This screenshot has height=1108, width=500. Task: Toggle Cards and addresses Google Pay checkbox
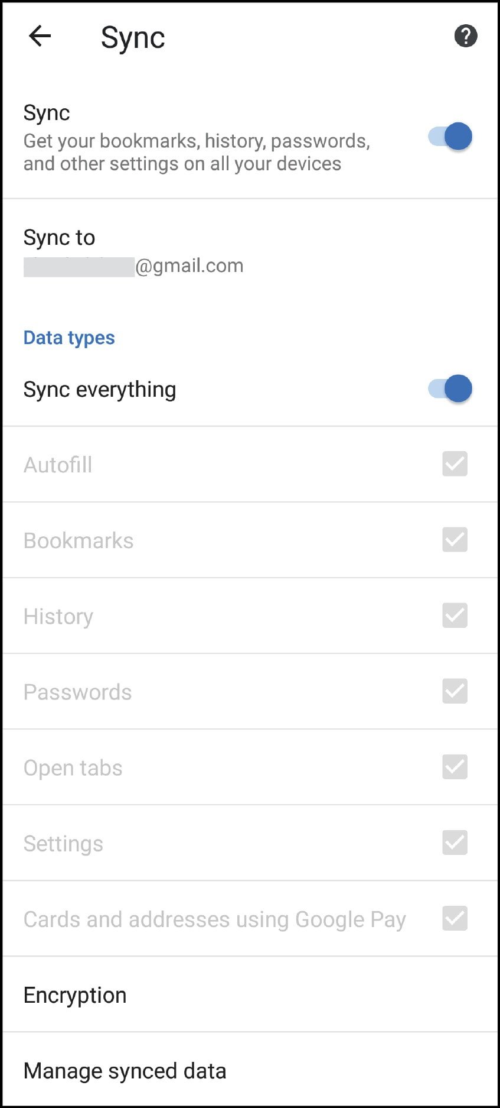click(x=455, y=918)
